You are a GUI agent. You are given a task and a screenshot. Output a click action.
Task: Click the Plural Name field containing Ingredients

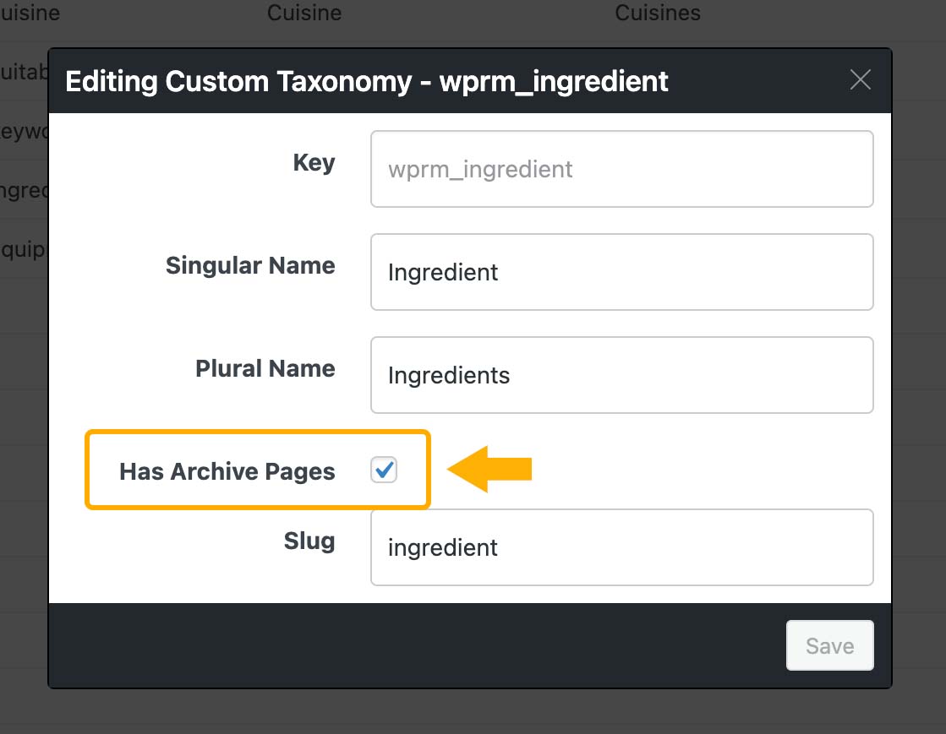pyautogui.click(x=621, y=375)
